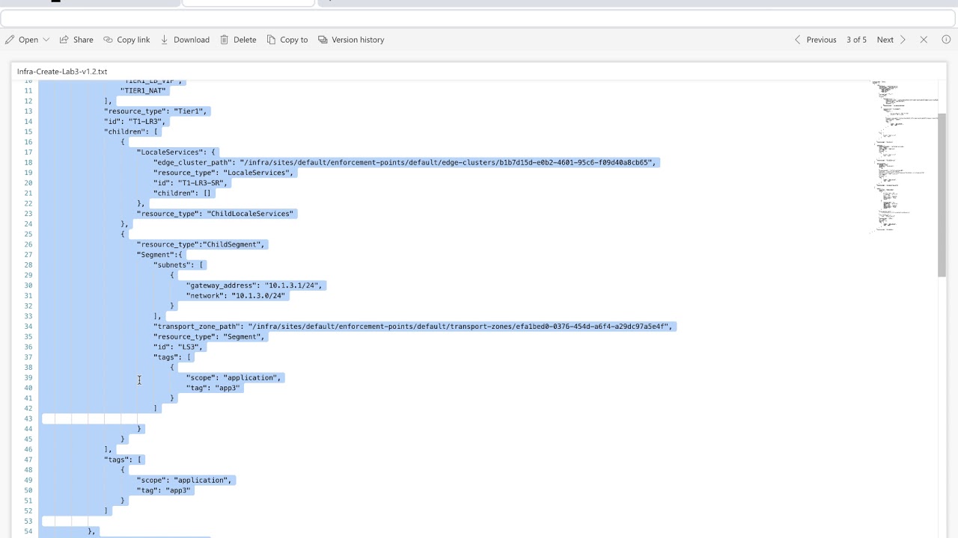Open Version history
958x538 pixels.
[351, 40]
